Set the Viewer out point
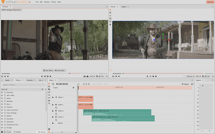Screen dimensions: 215x134 [x=119, y=76]
